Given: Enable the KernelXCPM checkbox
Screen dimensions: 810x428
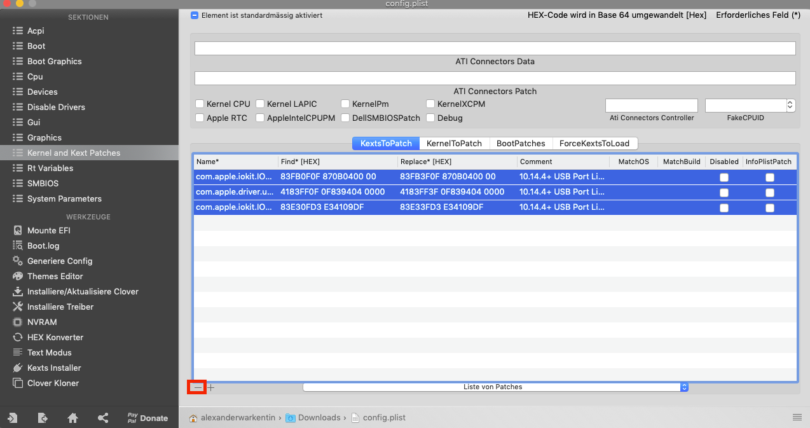Looking at the screenshot, I should (x=430, y=104).
